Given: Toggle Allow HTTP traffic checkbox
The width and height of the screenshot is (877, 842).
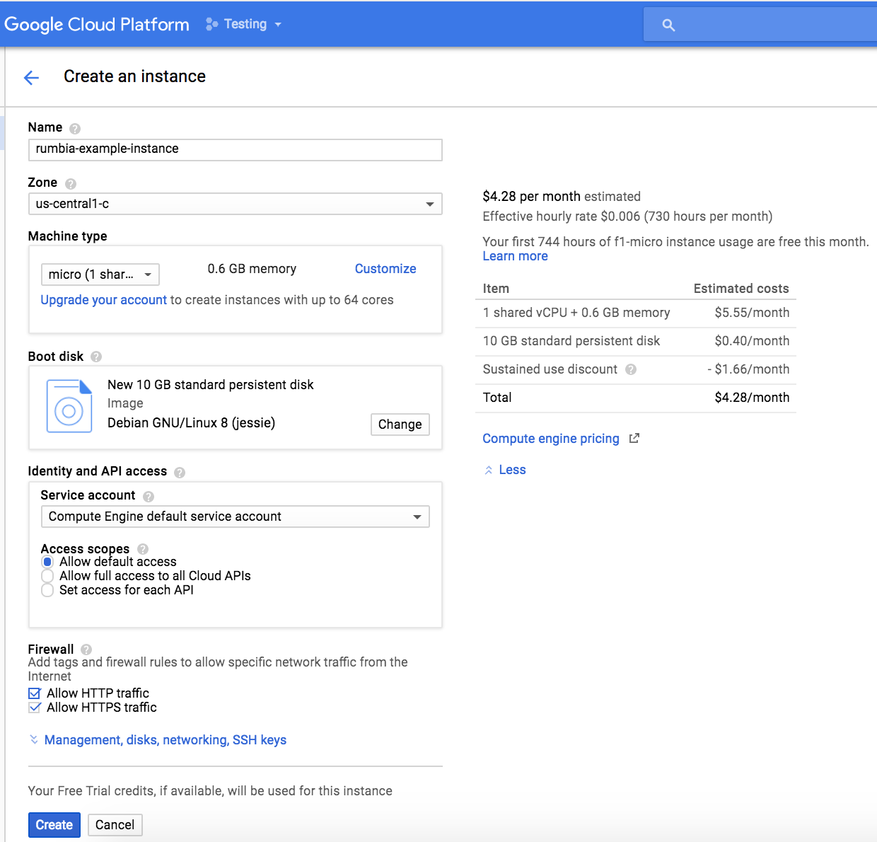Looking at the screenshot, I should point(35,693).
